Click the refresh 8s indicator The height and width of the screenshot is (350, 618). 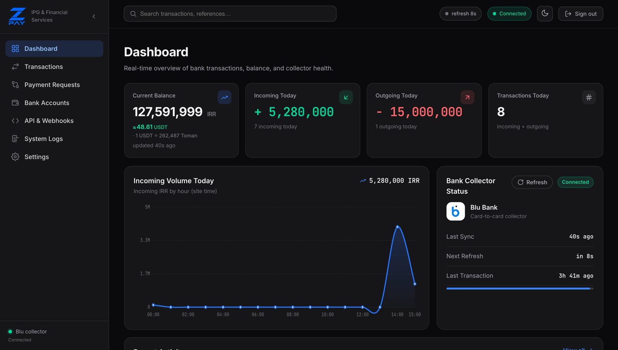(460, 14)
